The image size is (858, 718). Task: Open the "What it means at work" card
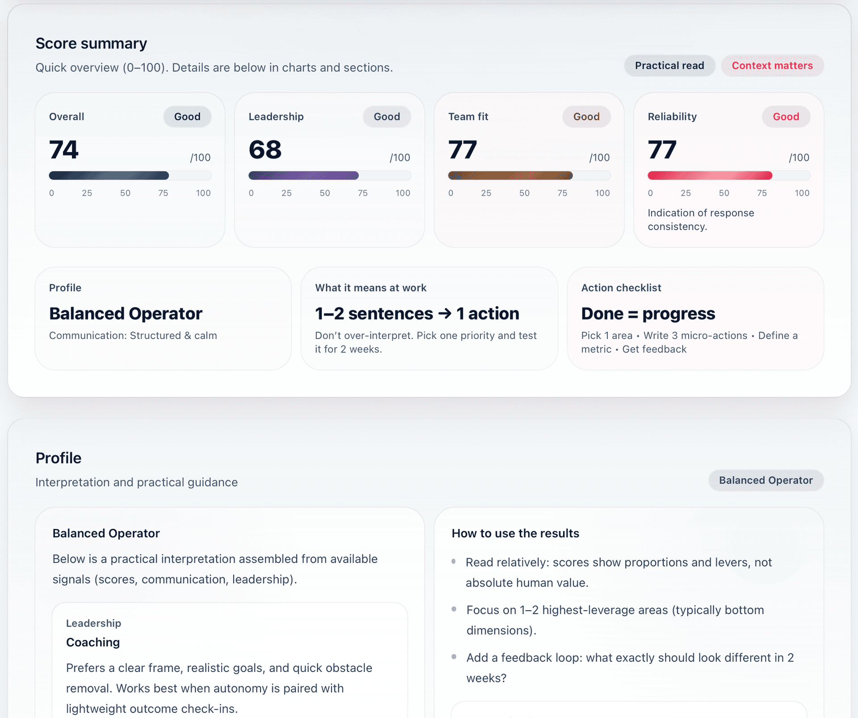click(429, 318)
